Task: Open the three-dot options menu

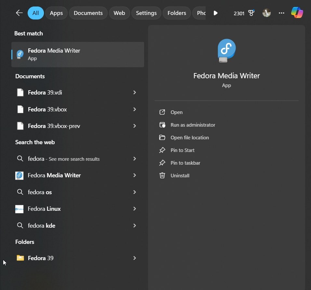Action: [281, 13]
